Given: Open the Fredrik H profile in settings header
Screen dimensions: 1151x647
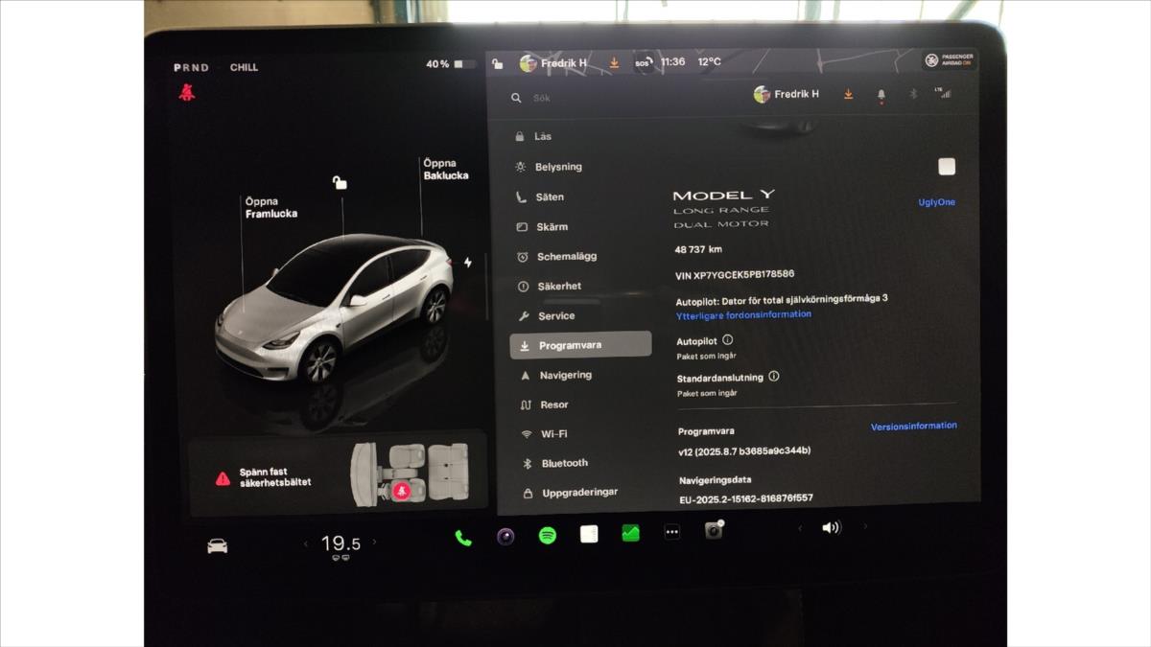Looking at the screenshot, I should 787,94.
